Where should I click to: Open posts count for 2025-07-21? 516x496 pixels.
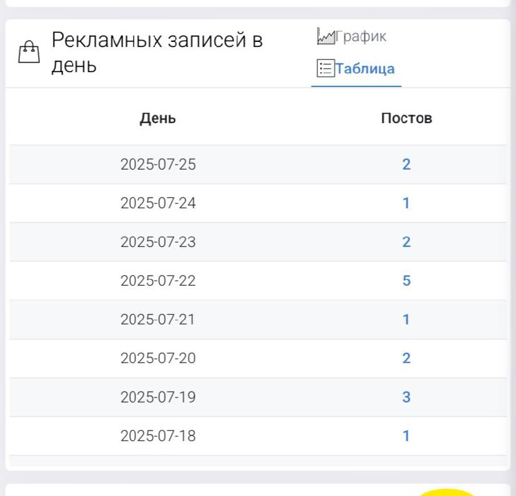pyautogui.click(x=406, y=319)
